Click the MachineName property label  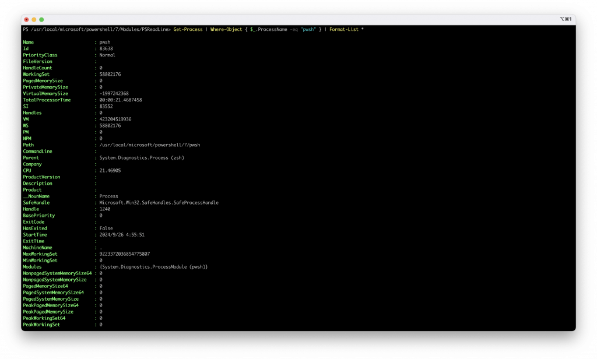[x=37, y=248]
